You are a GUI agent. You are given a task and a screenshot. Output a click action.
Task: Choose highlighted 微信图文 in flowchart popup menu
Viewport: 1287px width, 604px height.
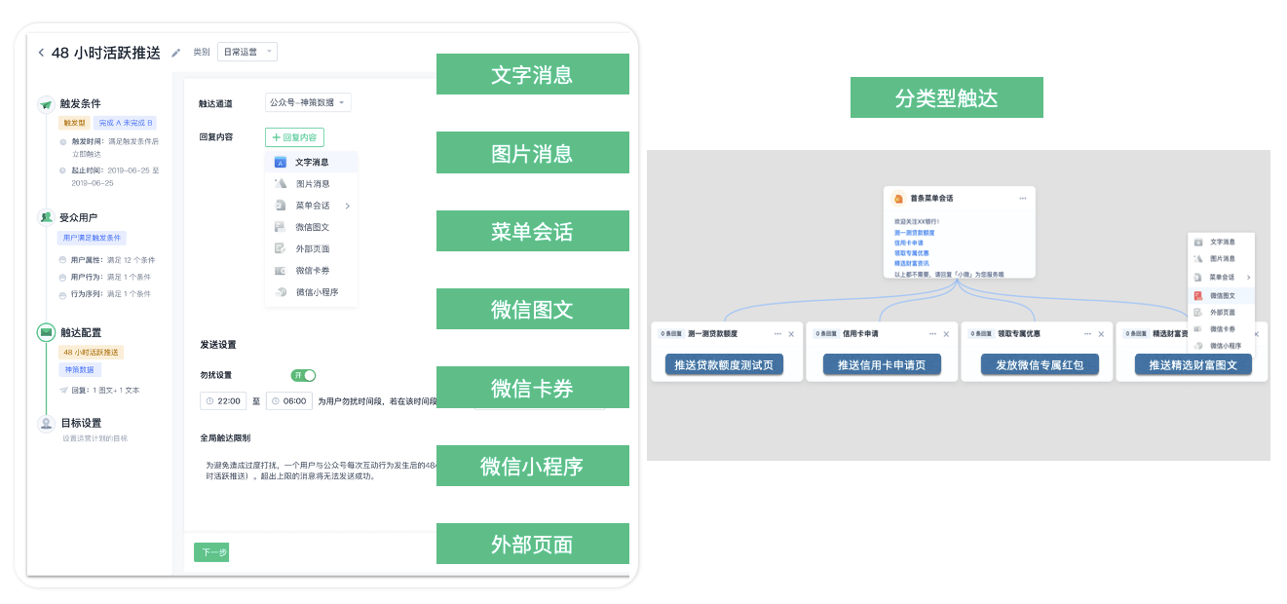tap(1222, 295)
